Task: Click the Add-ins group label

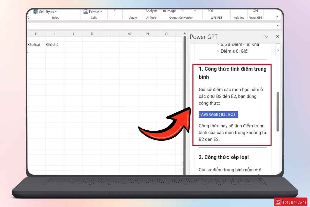Action: (239, 18)
